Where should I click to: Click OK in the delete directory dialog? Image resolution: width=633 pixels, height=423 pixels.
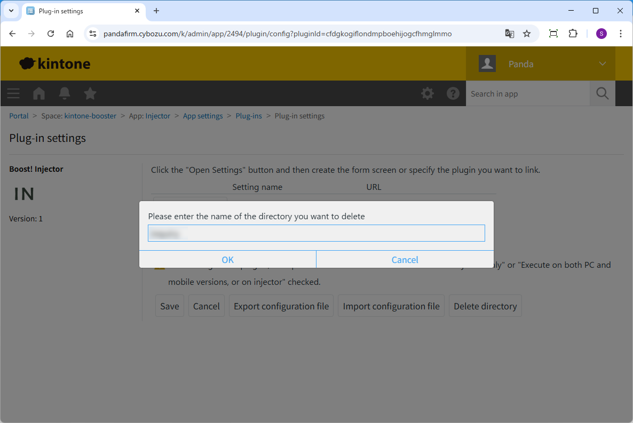pyautogui.click(x=227, y=260)
